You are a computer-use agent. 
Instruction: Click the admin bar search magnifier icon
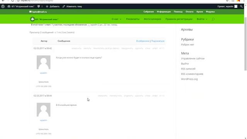241,7
